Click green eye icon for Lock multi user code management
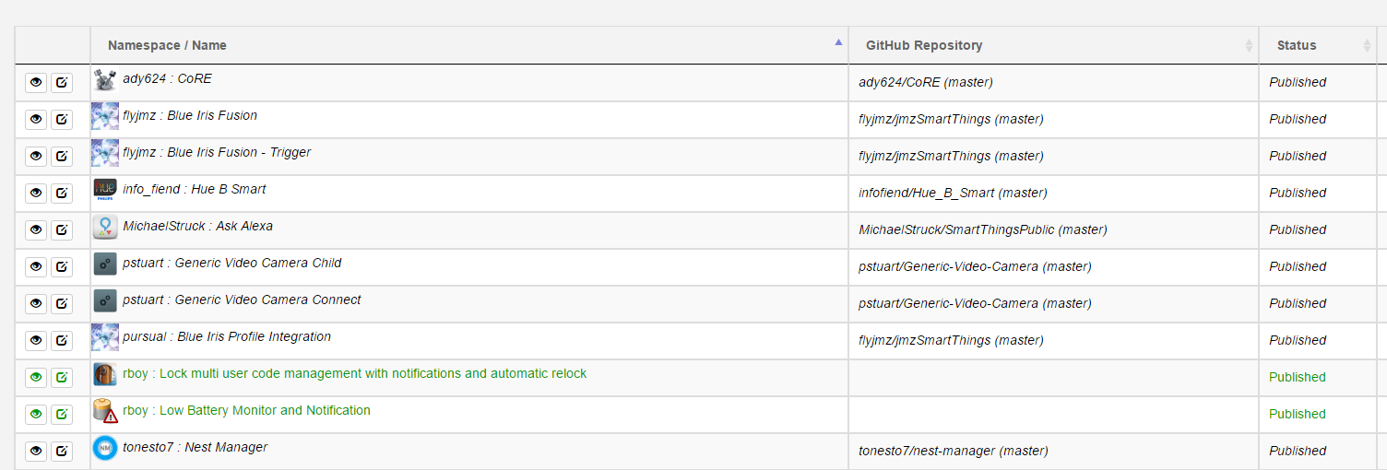This screenshot has height=470, width=1387. point(36,377)
